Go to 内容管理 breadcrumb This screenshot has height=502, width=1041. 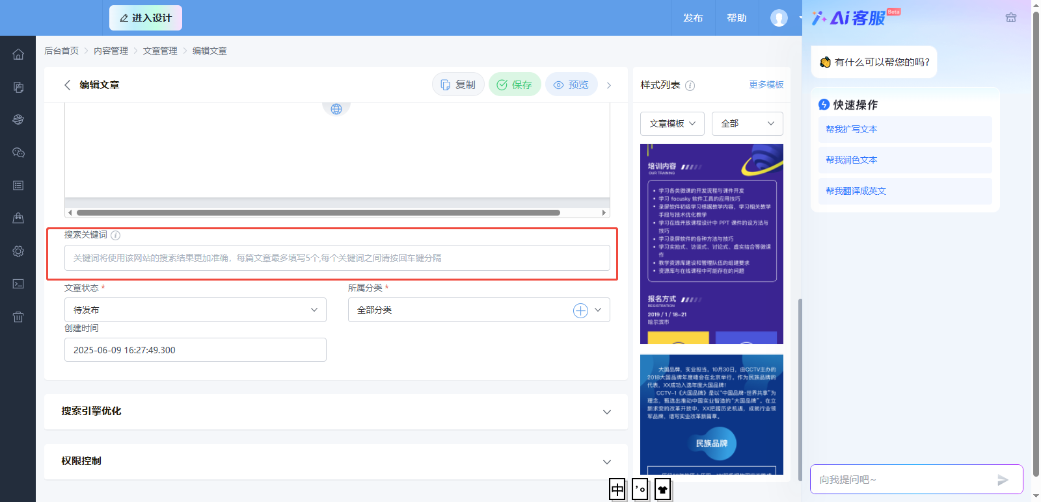click(111, 51)
